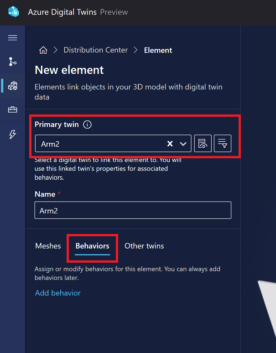Image resolution: width=276 pixels, height=353 pixels.
Task: Focus the Name input field
Action: coord(133,210)
